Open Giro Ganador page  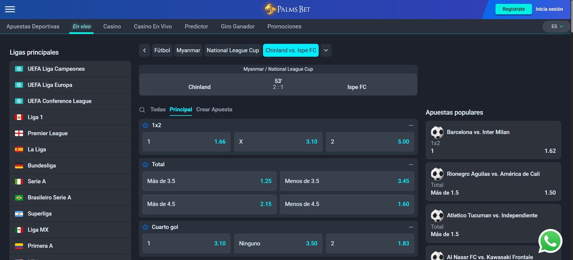[238, 26]
